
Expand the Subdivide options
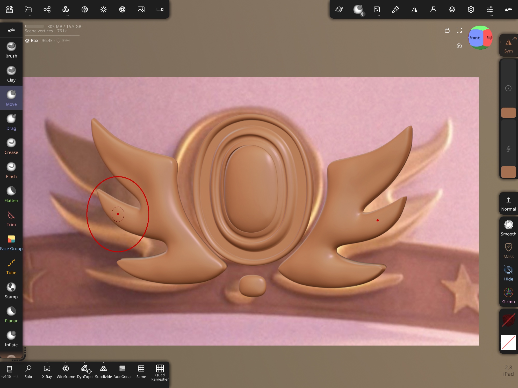(x=103, y=363)
